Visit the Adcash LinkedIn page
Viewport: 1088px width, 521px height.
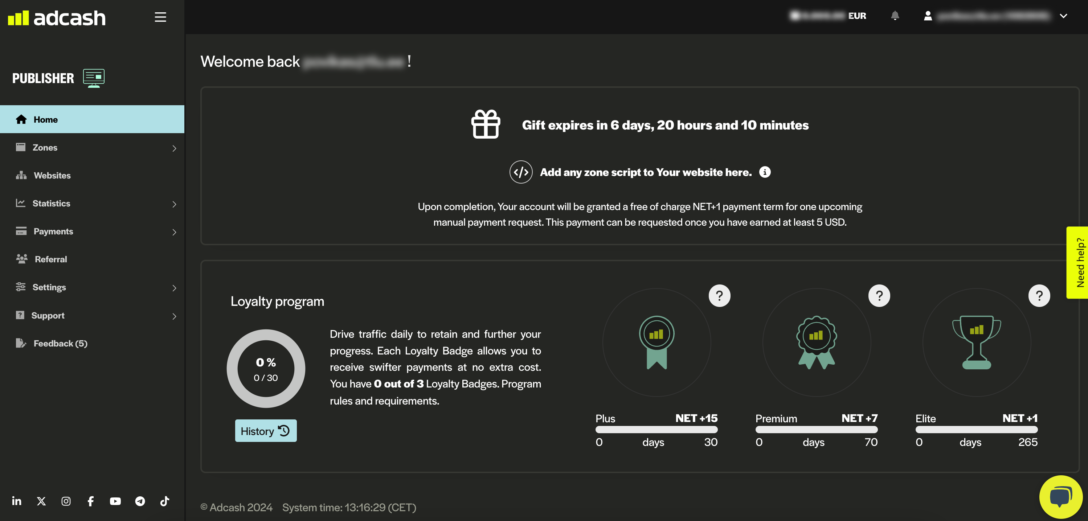point(16,501)
